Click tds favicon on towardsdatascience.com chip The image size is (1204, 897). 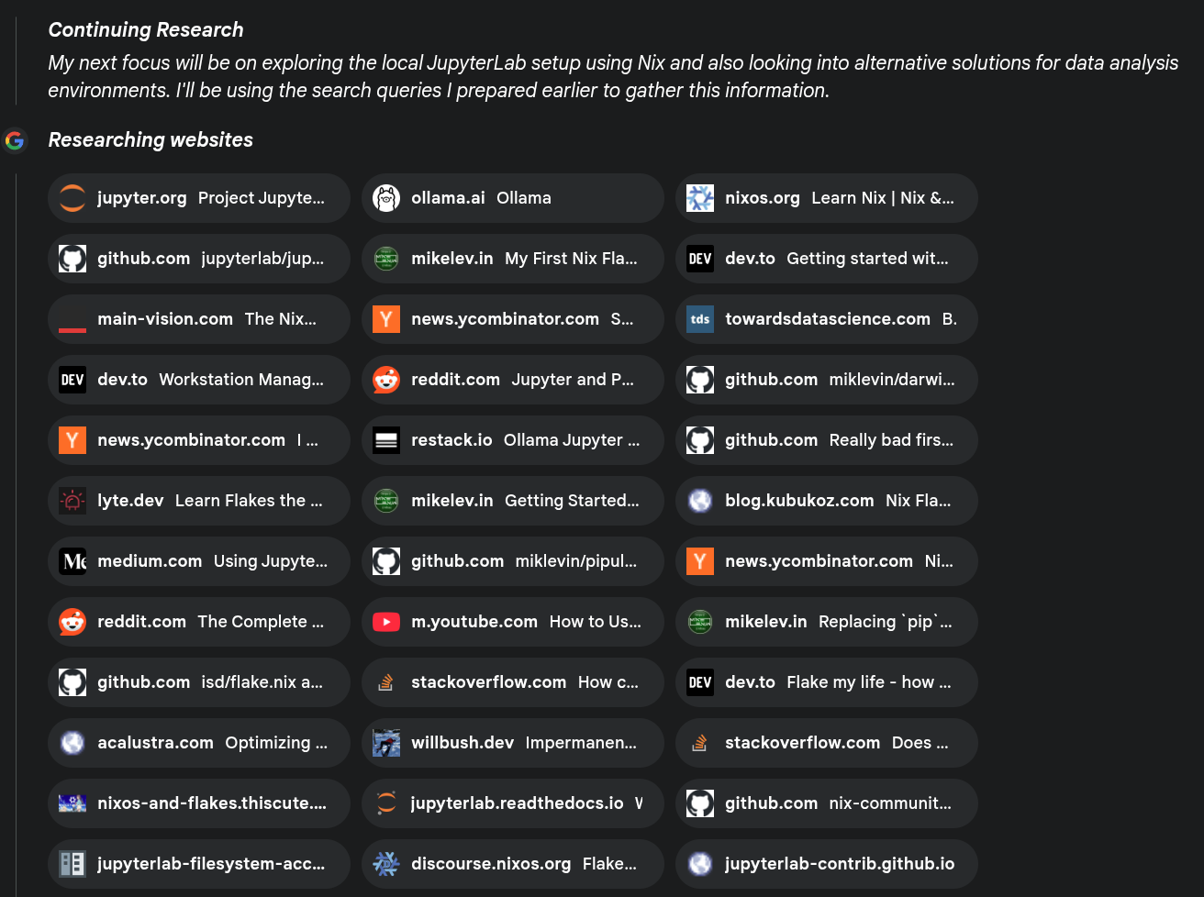[700, 319]
